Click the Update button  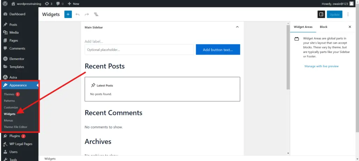click(x=334, y=14)
